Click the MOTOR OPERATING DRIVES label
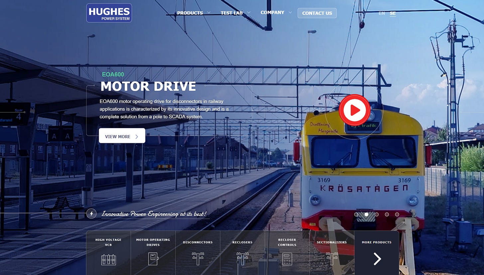 153,242
